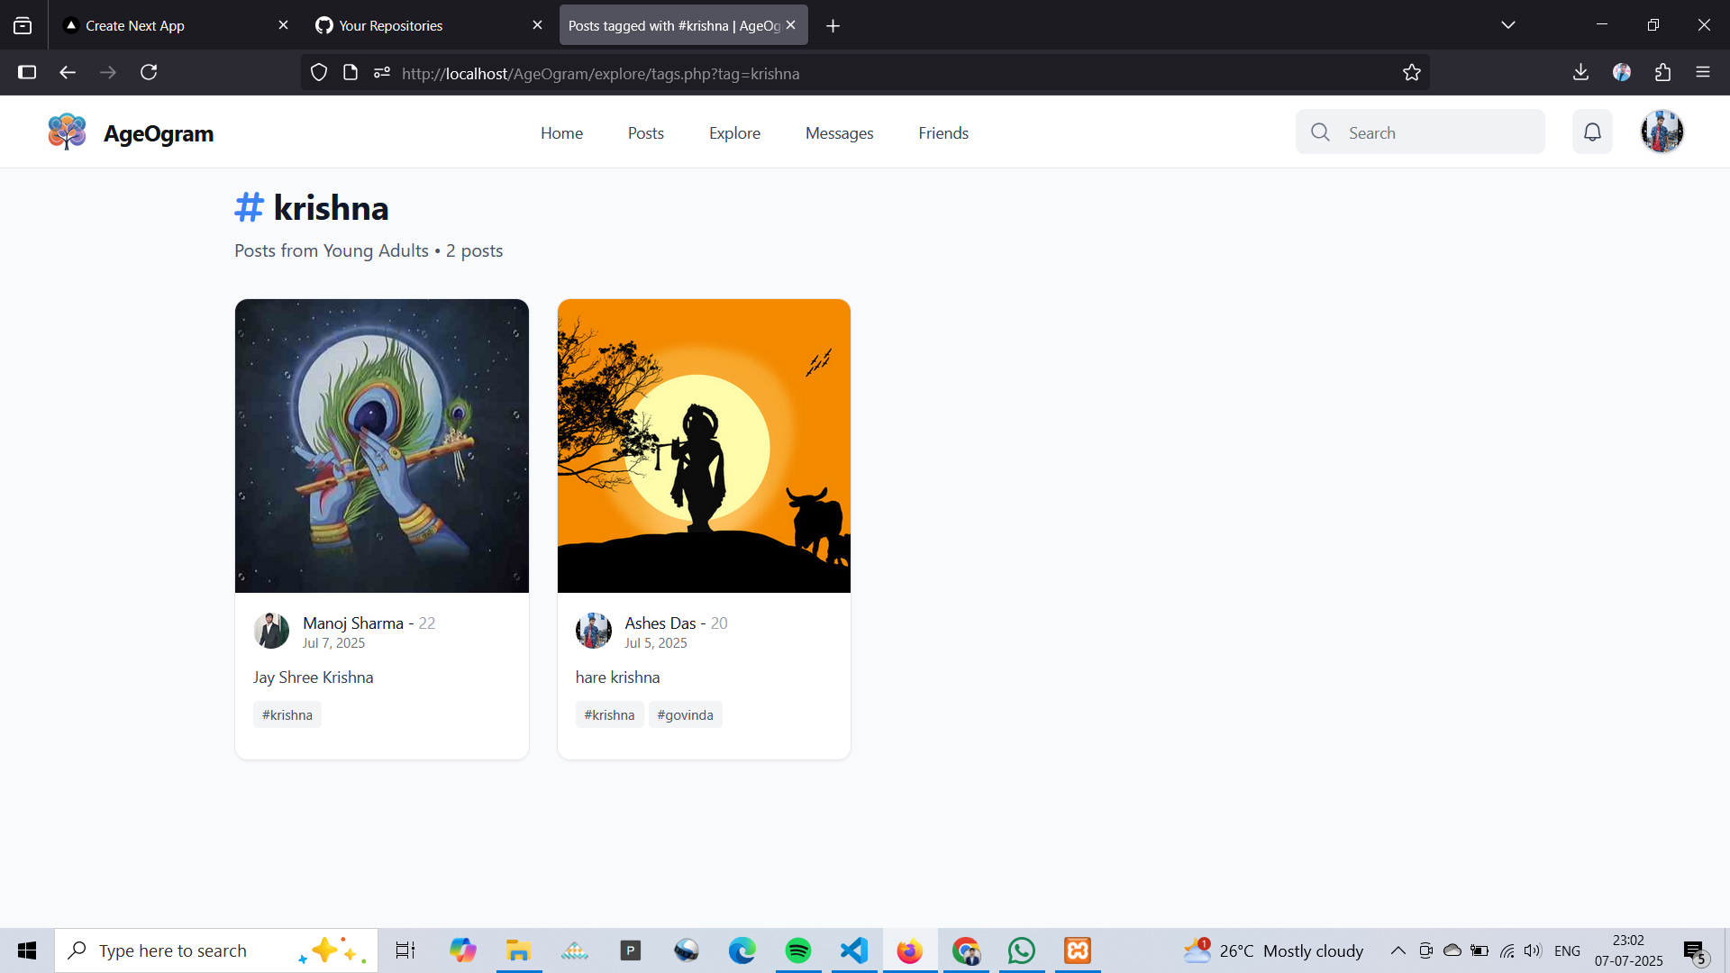The width and height of the screenshot is (1730, 973).
Task: Click the 'Jul 5, 2025' post date
Action: [656, 642]
